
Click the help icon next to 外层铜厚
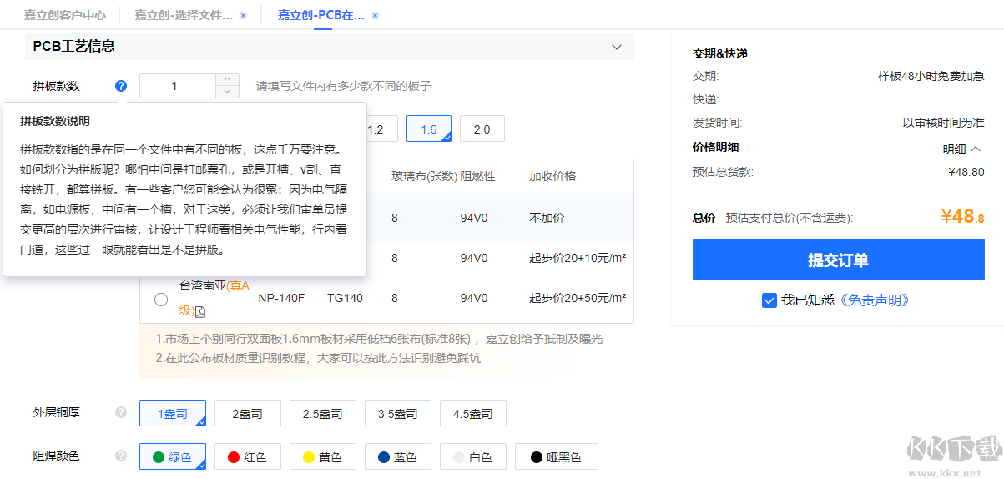coord(121,412)
